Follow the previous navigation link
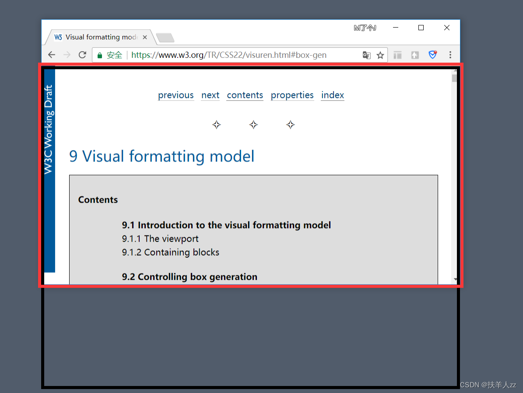 click(176, 95)
